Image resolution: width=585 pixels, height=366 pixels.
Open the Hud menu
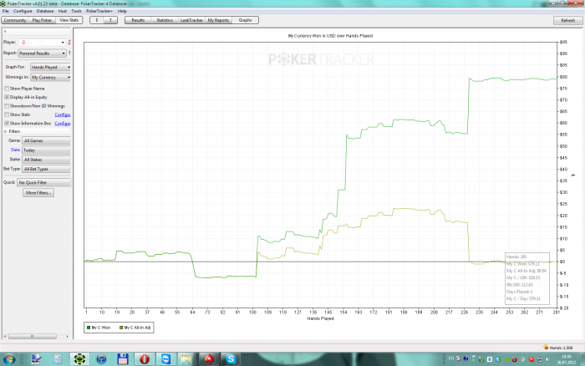pos(63,11)
